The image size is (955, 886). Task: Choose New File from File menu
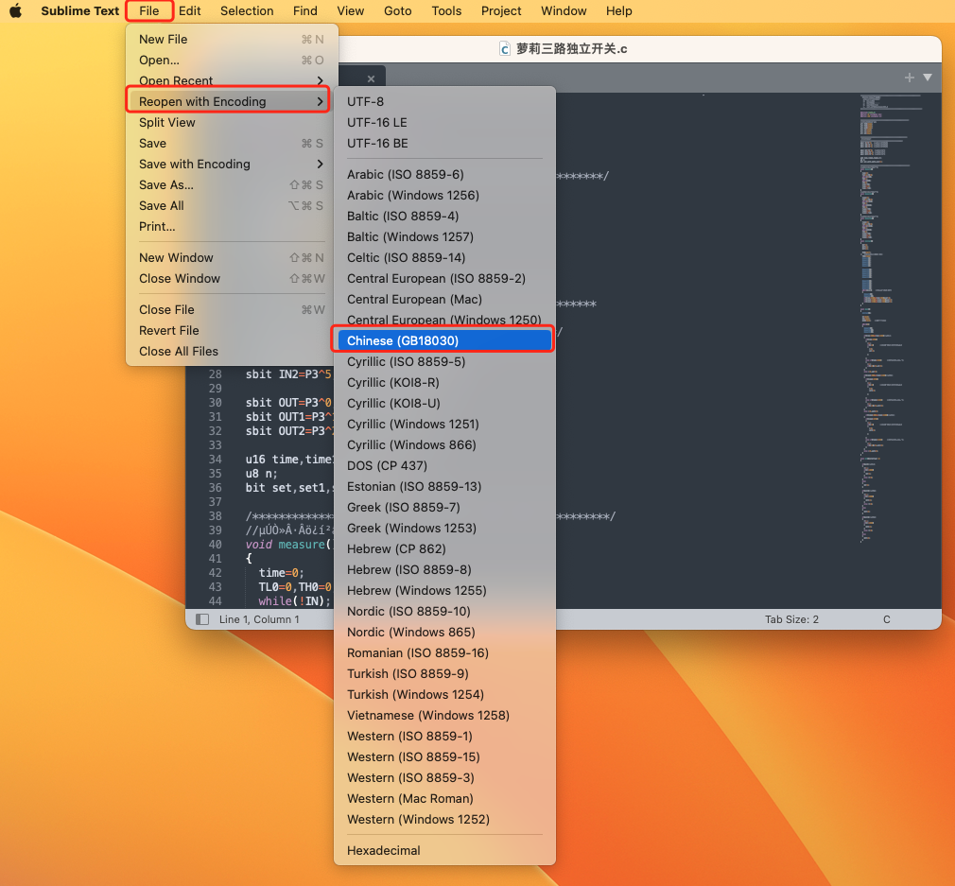[232, 39]
